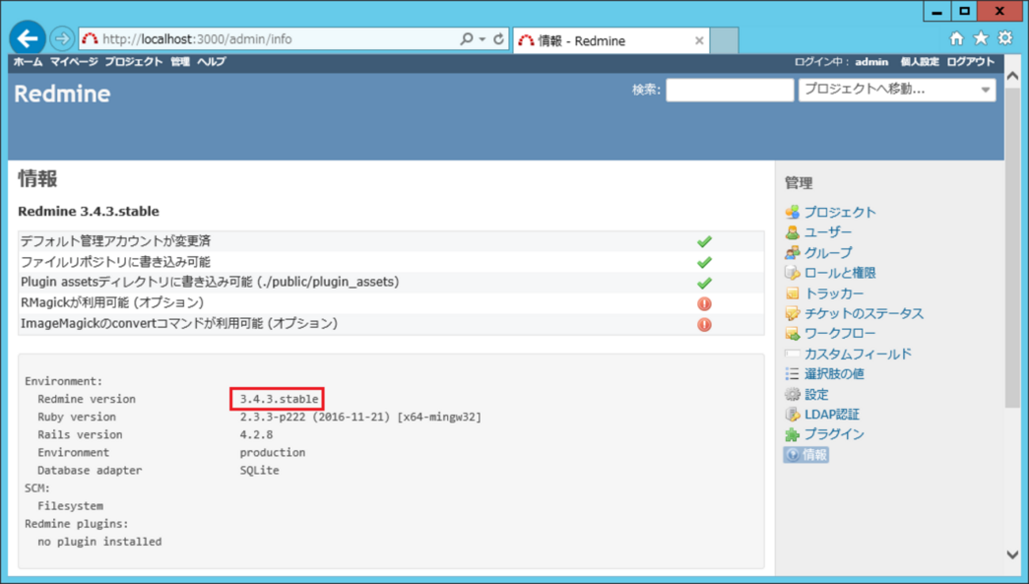Expand the プロジェクトへ移動 dropdown
This screenshot has width=1029, height=584.
(897, 90)
